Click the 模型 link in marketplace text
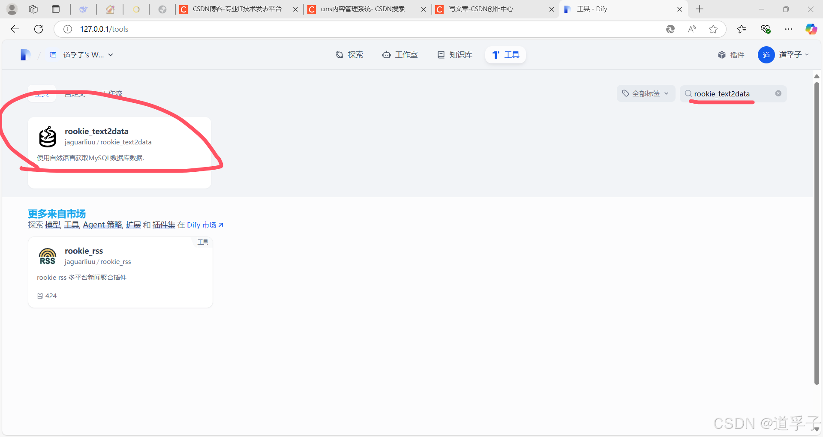 [x=53, y=225]
